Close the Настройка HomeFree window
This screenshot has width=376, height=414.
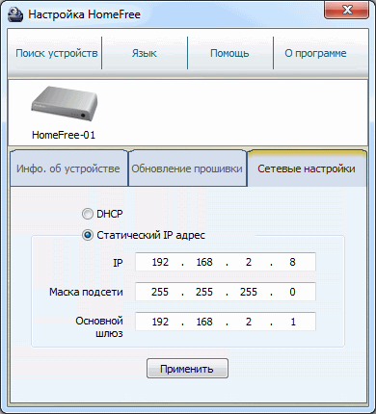(346, 11)
